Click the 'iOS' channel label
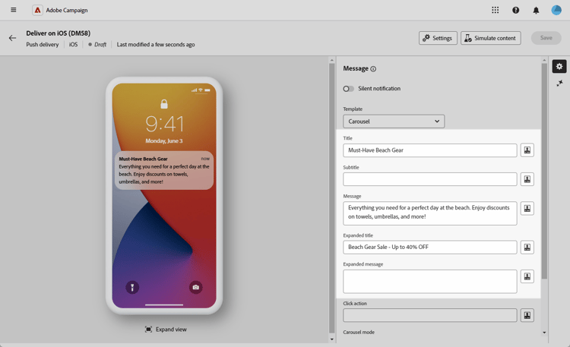 (74, 44)
